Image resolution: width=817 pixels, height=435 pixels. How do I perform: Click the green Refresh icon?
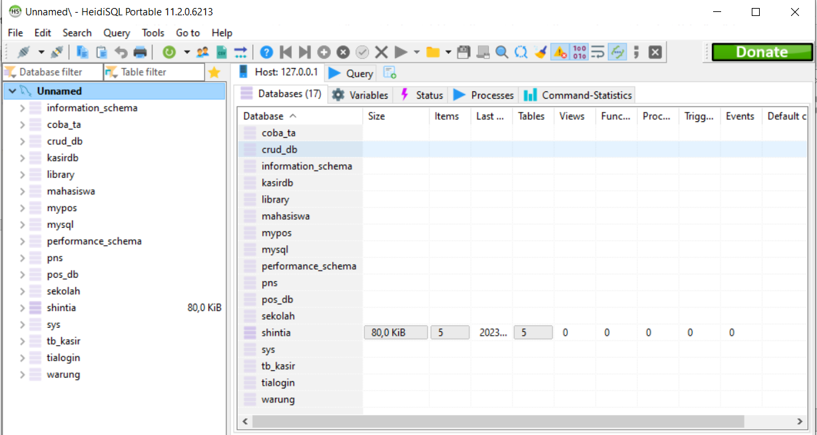click(x=169, y=52)
